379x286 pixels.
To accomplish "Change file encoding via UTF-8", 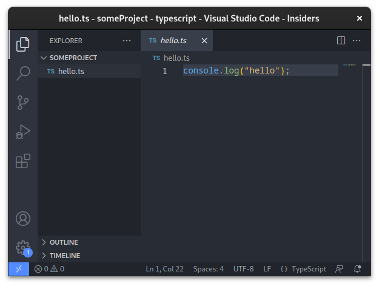I will 243,269.
